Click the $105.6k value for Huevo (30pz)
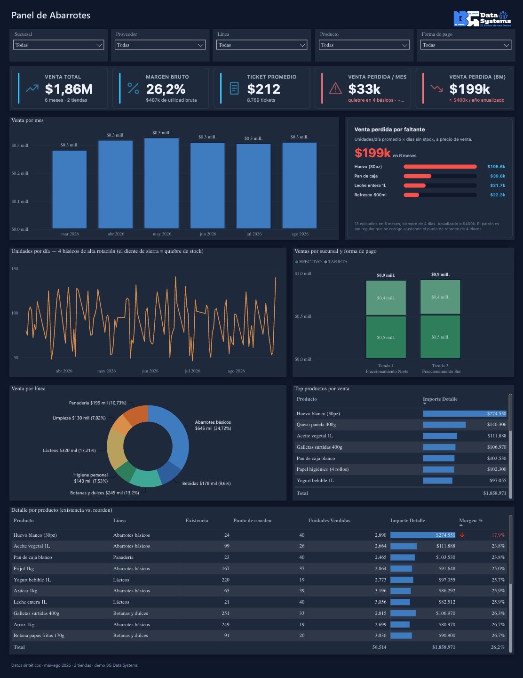The height and width of the screenshot is (678, 523). [496, 167]
